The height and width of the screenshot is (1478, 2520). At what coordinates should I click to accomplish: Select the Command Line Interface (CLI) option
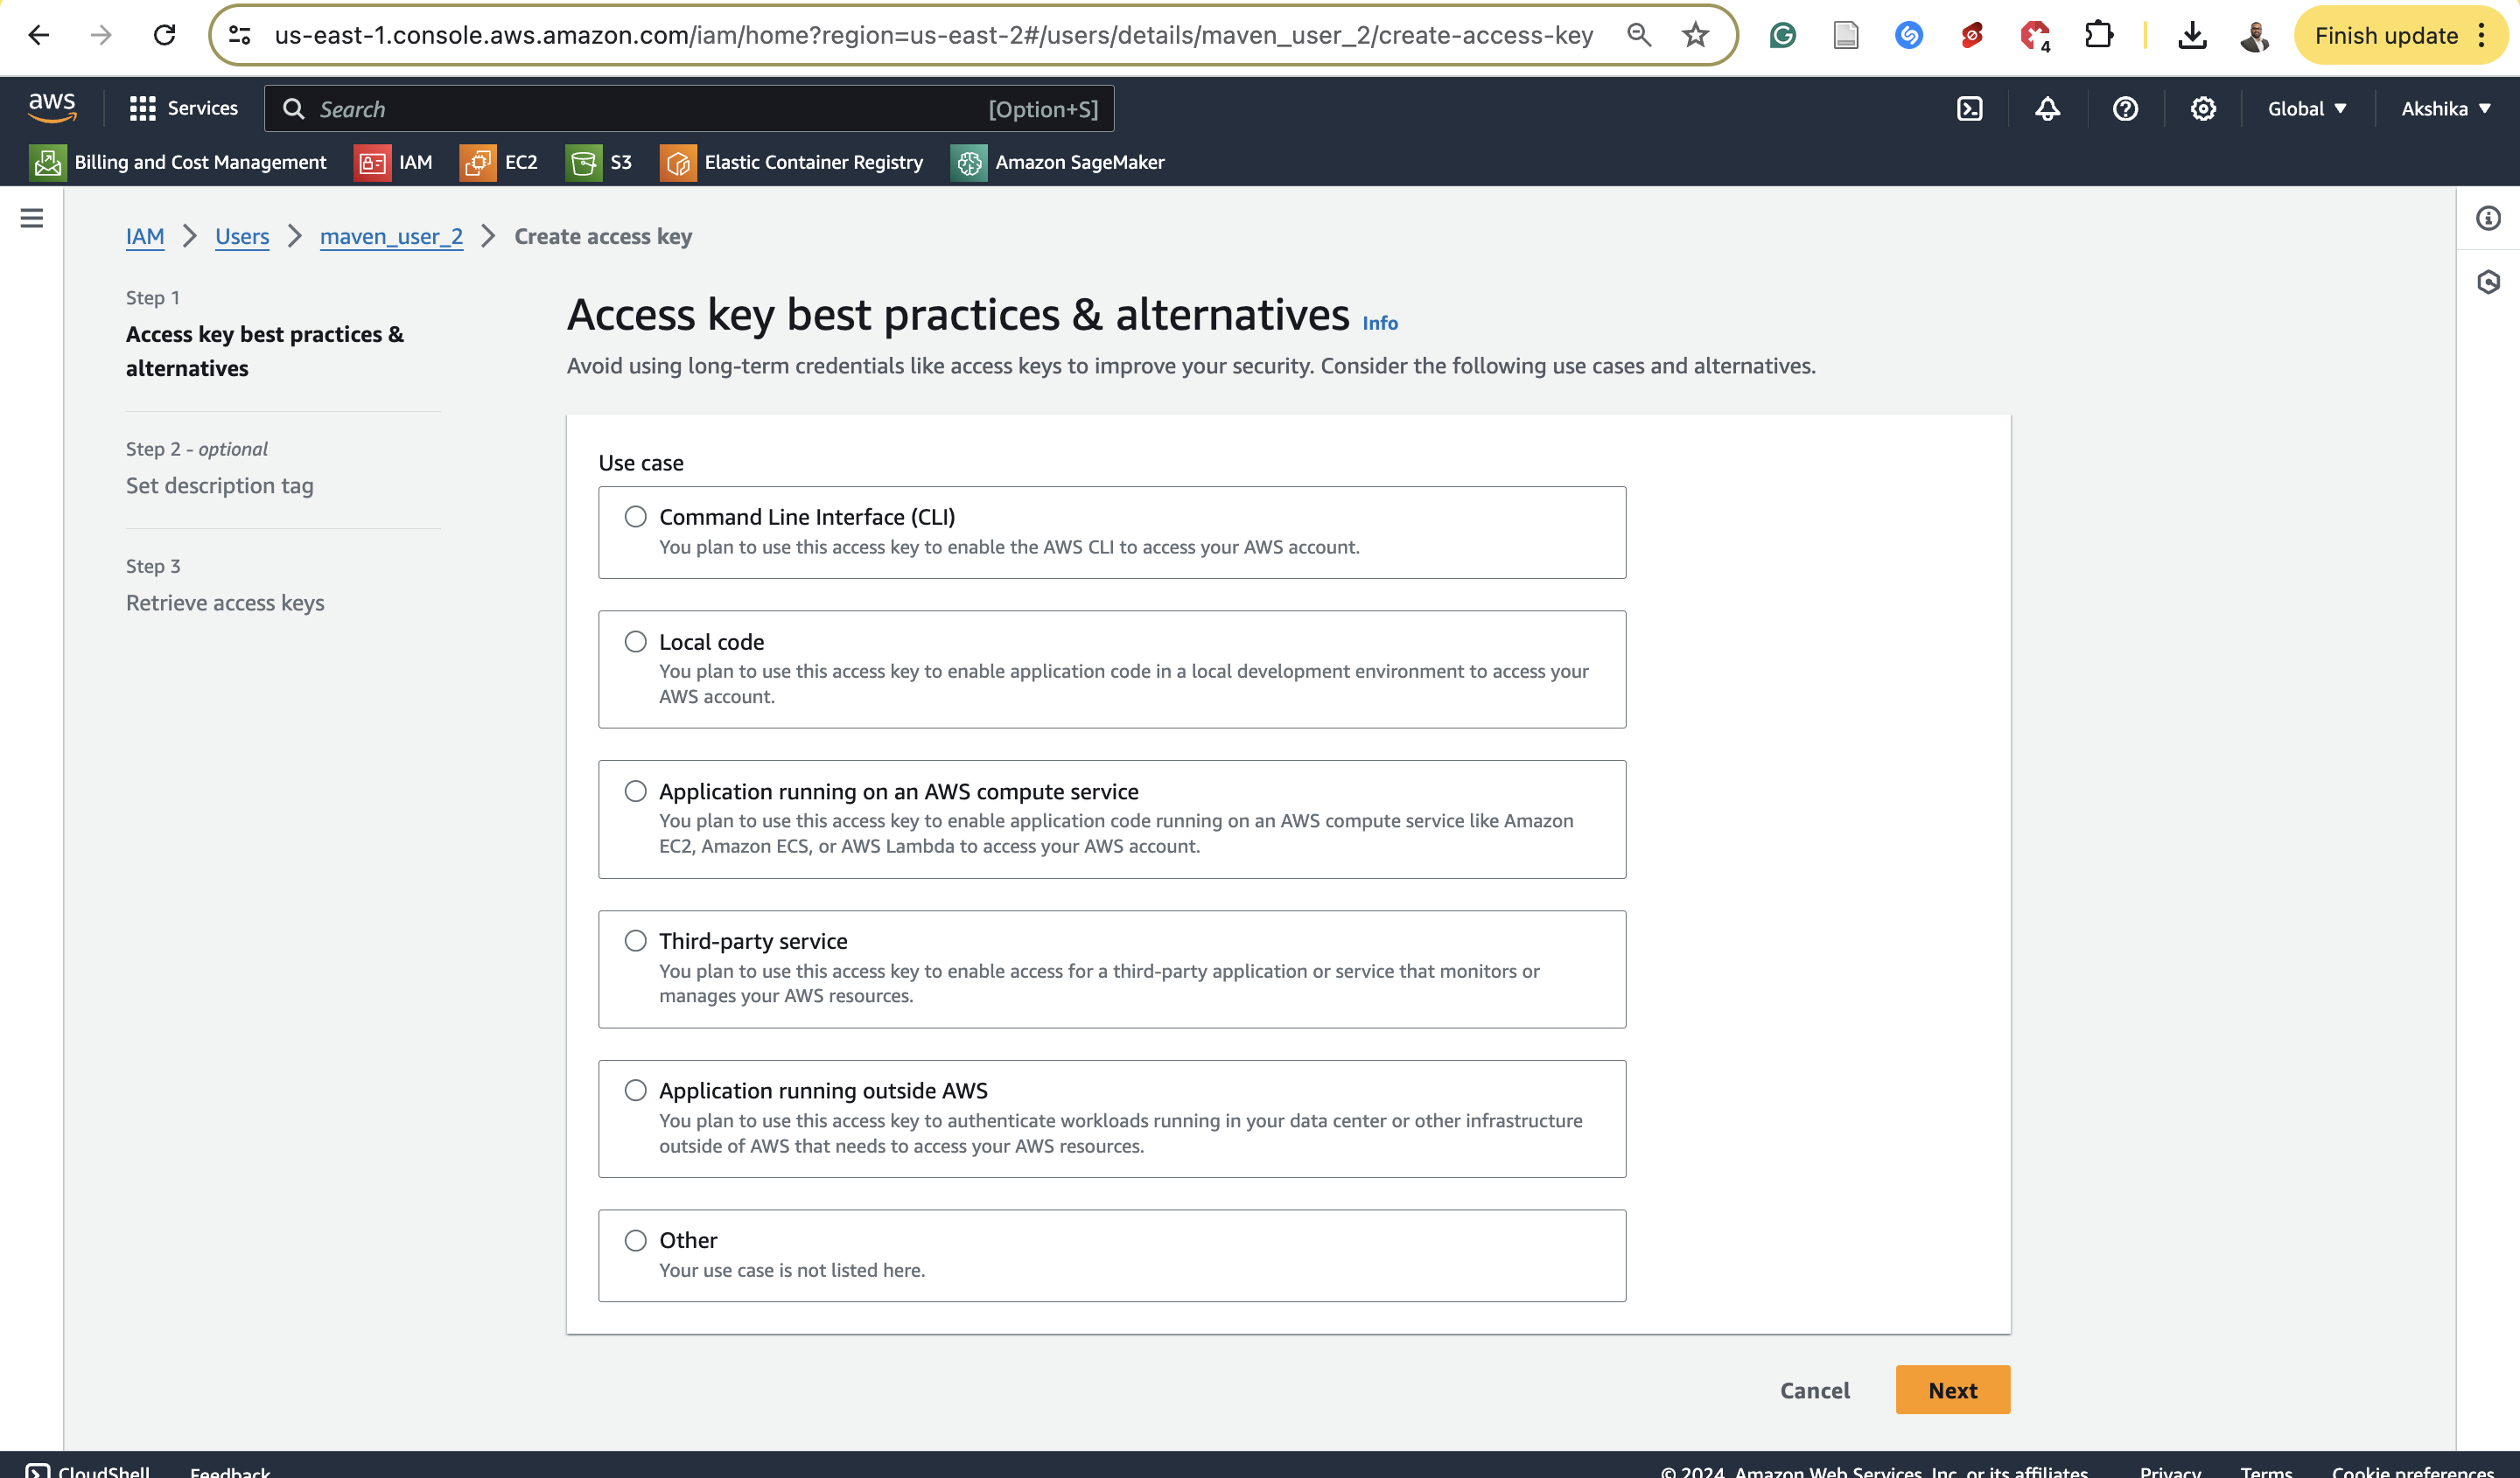636,517
